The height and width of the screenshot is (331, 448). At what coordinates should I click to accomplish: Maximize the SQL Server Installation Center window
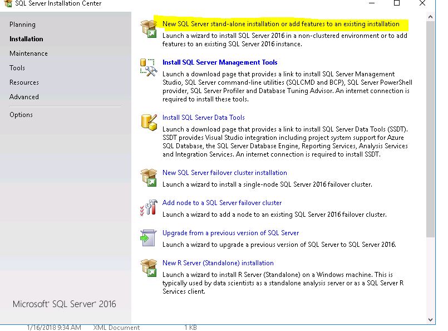click(397, 3)
